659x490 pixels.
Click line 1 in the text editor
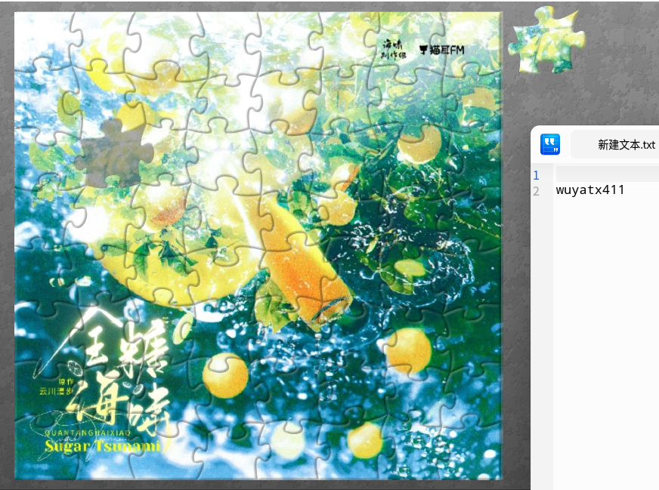click(608, 174)
